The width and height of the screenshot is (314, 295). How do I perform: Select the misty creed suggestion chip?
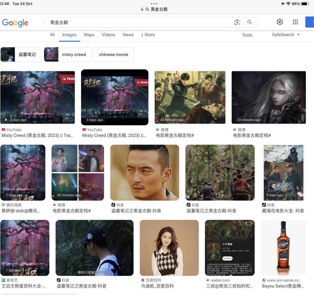[x=68, y=54]
